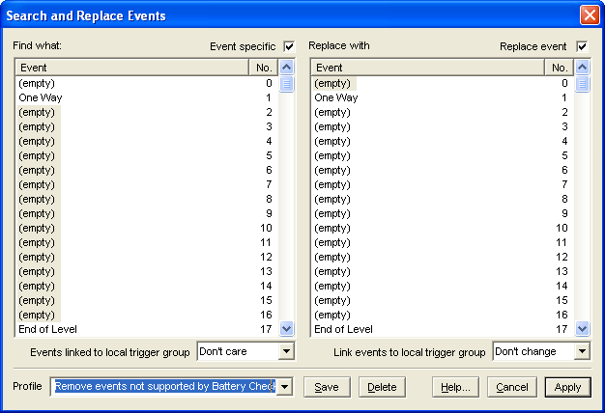The height and width of the screenshot is (413, 605).
Task: Open Help for this dialog
Action: (455, 387)
